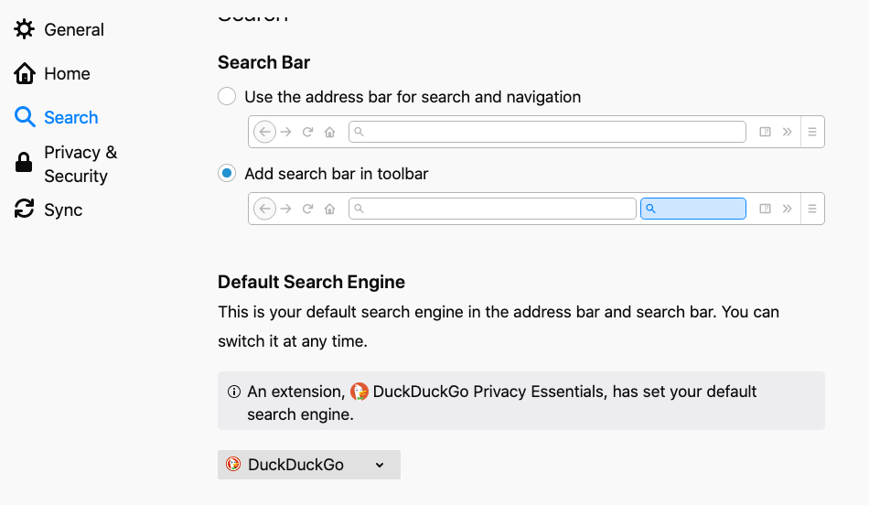The image size is (869, 505).
Task: Switch to Privacy & Security settings
Action: click(80, 164)
